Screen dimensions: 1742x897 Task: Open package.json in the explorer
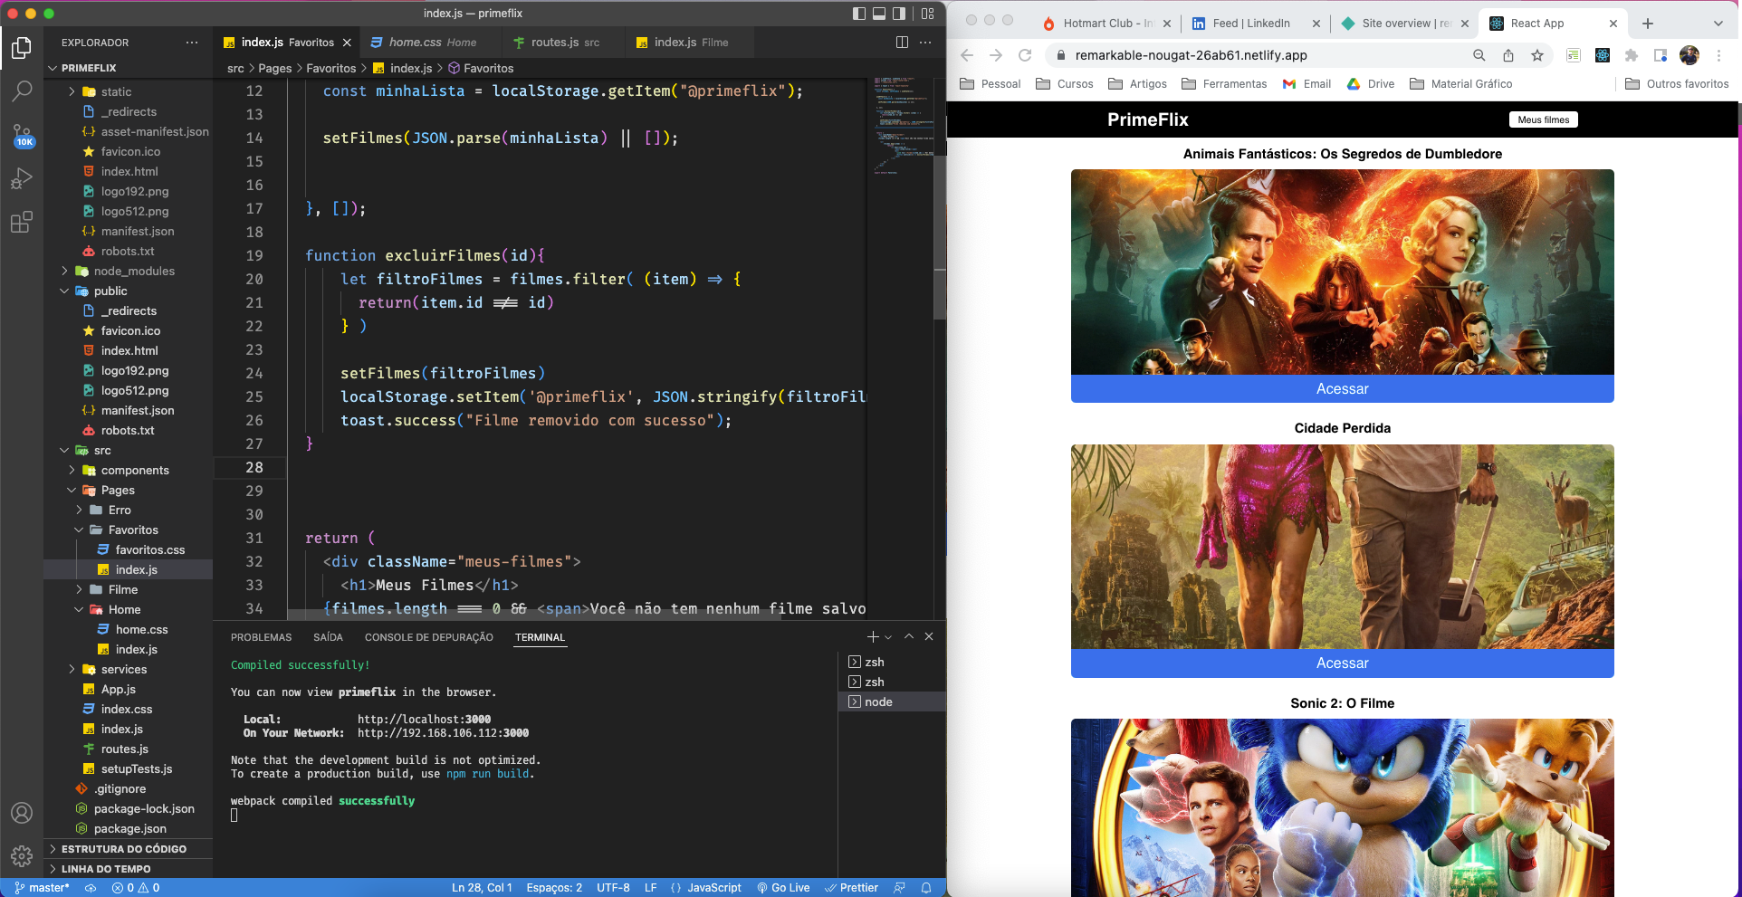[129, 828]
